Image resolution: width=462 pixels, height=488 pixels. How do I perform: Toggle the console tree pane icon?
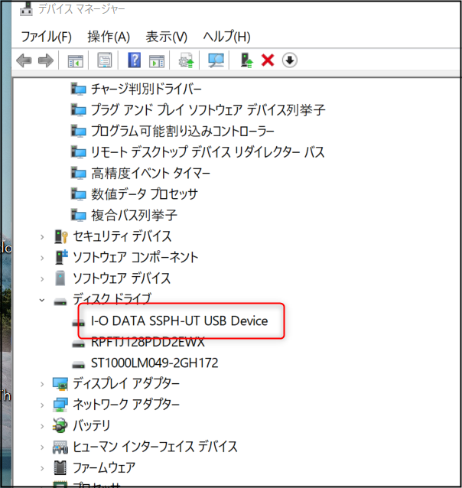75,60
